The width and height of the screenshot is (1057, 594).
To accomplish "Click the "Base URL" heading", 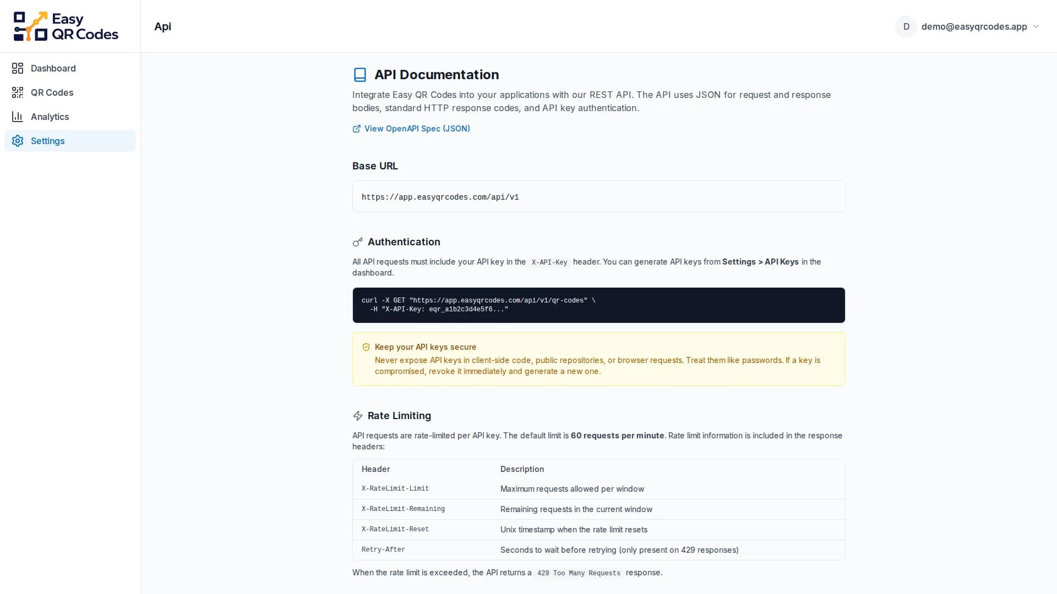I will (x=375, y=166).
